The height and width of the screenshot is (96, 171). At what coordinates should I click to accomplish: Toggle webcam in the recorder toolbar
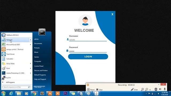coord(156,89)
